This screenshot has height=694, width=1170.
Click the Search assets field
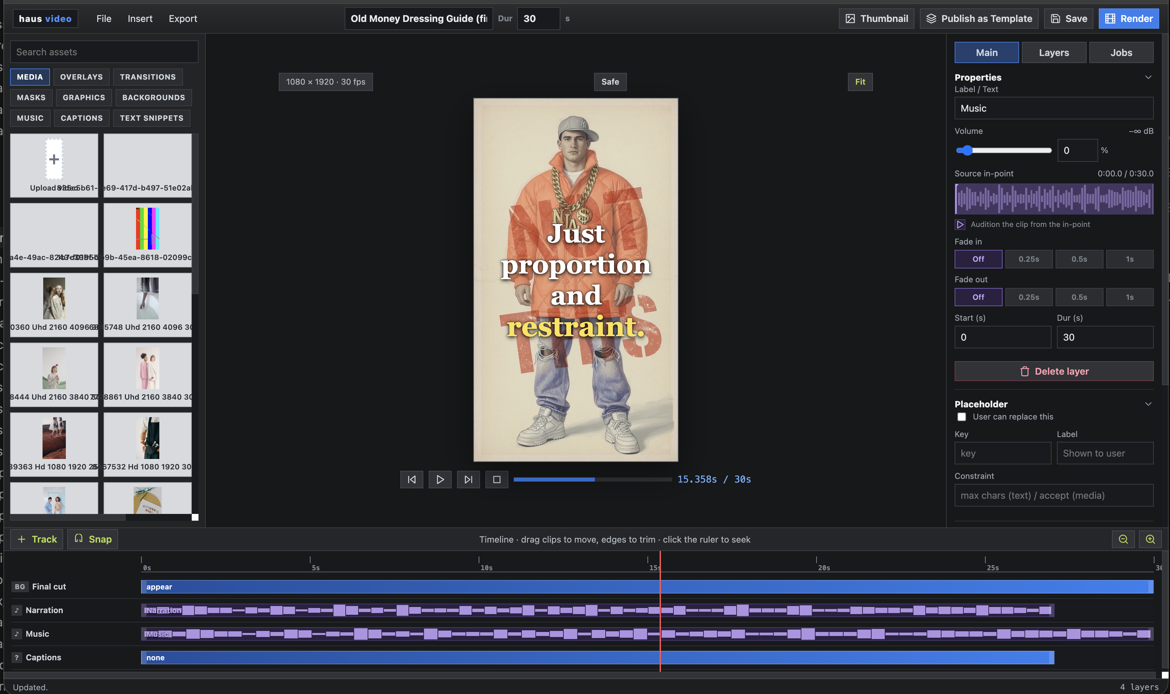(104, 52)
